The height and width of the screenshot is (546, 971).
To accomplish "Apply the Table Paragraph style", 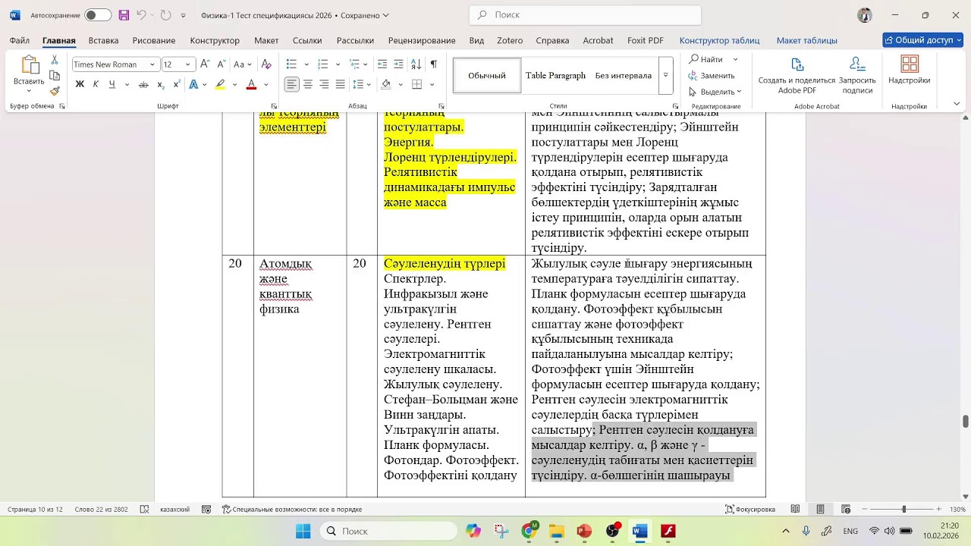I will (x=555, y=76).
